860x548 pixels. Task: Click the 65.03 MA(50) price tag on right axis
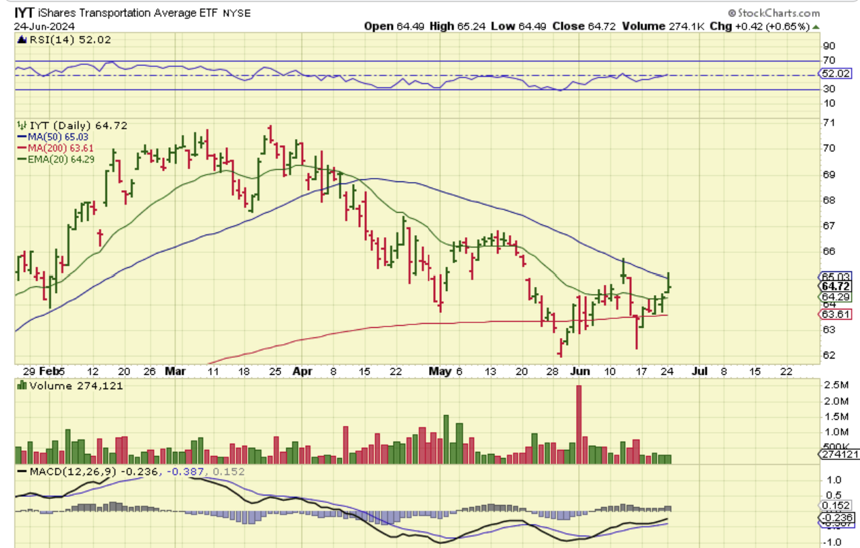pyautogui.click(x=834, y=276)
